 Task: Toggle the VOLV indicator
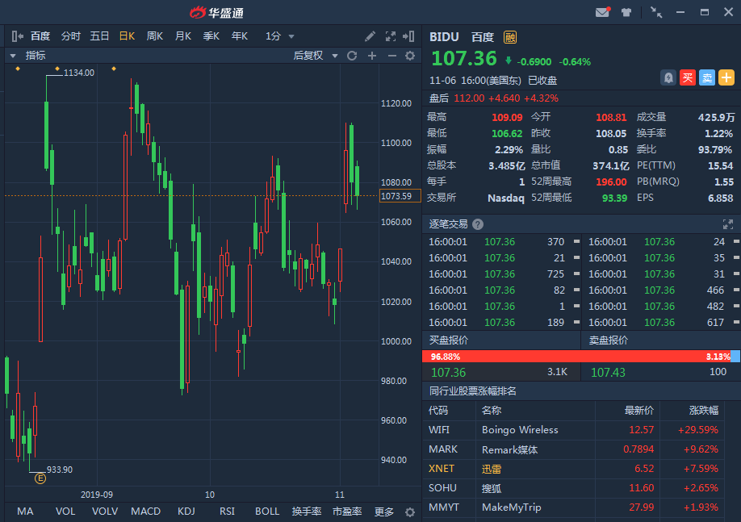tap(105, 512)
